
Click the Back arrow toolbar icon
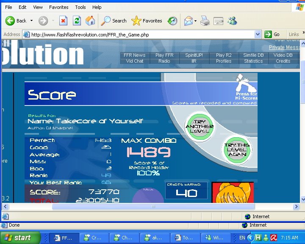click(x=10, y=21)
